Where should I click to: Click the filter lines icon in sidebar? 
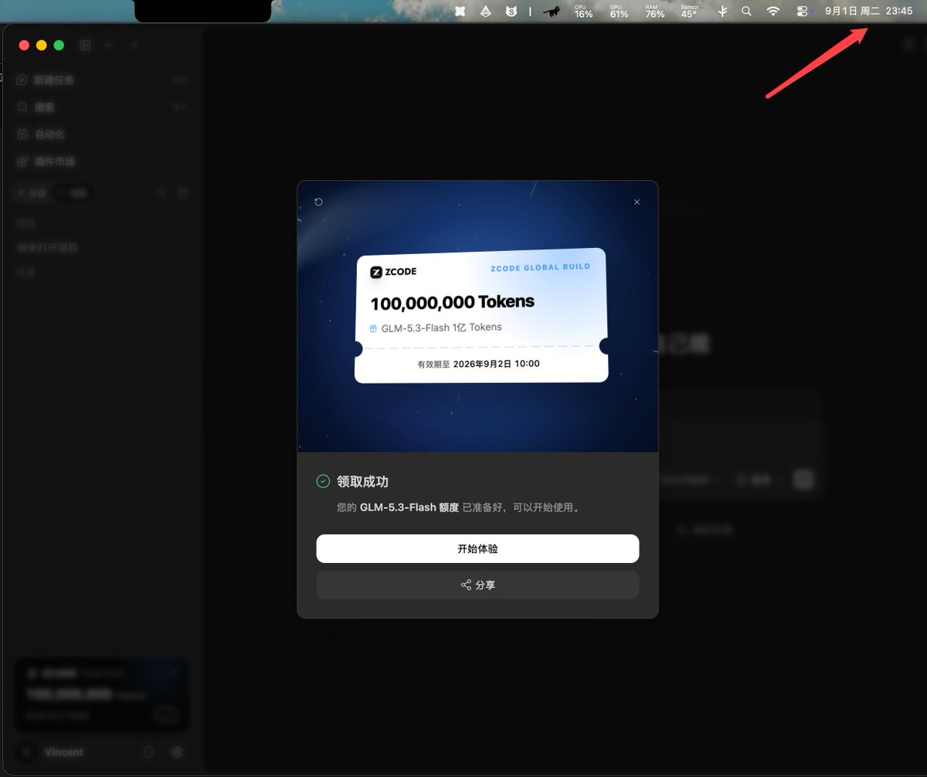pyautogui.click(x=162, y=193)
